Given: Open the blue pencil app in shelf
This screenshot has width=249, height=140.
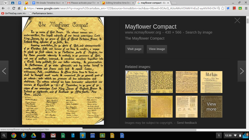Looking at the screenshot, I should tap(24, 136).
